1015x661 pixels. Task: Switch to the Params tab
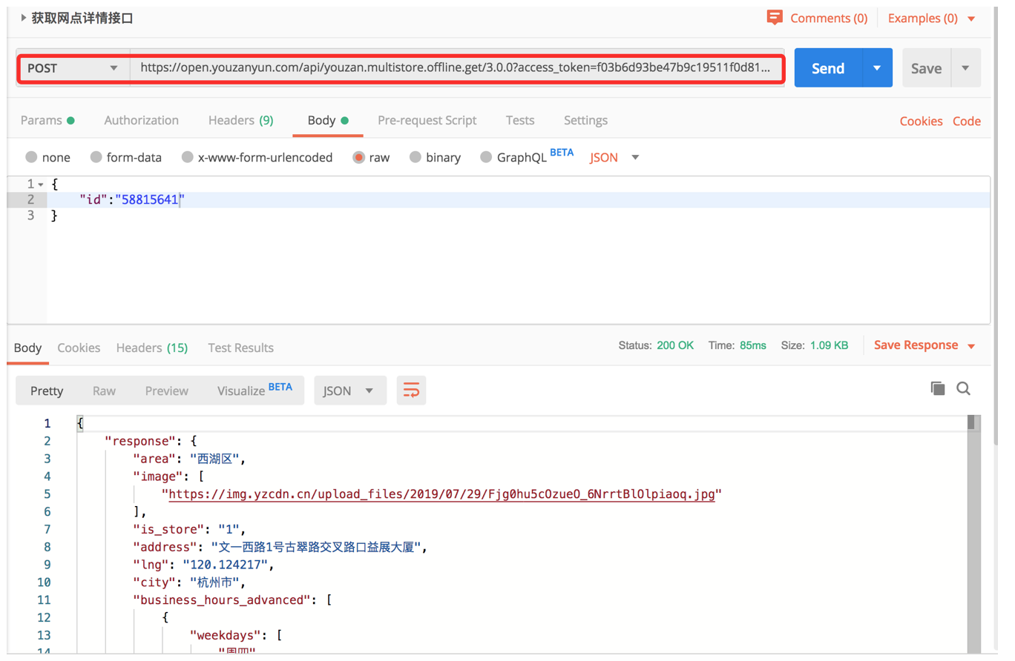[47, 120]
